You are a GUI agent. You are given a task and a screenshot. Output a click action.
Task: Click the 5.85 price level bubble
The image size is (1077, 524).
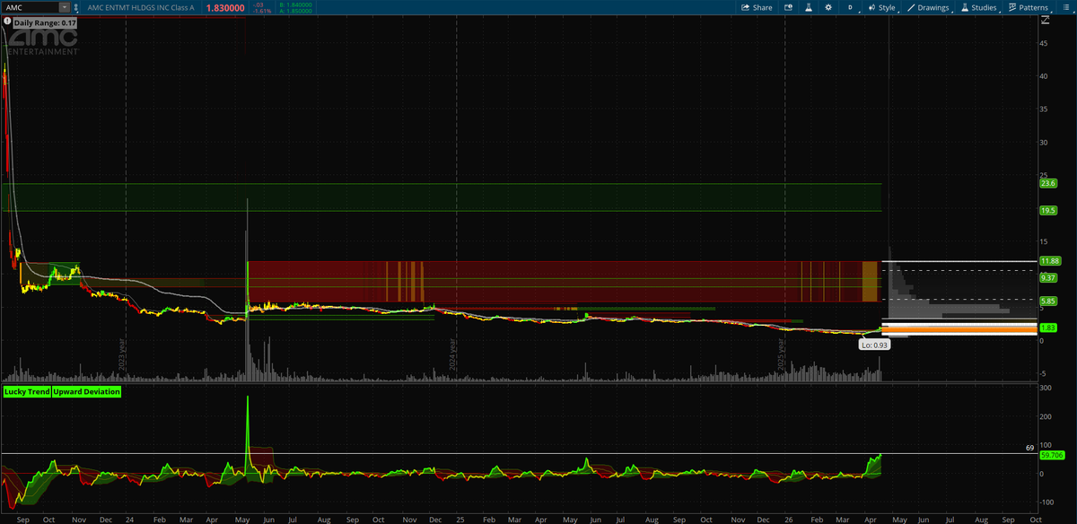(1046, 301)
